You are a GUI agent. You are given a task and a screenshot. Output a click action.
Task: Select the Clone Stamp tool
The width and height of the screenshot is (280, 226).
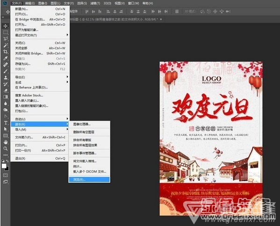(6, 78)
